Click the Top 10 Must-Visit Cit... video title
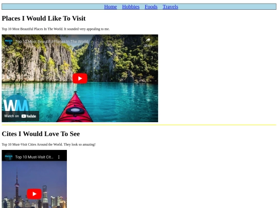Screen dimensions: 278x208 tap(34, 157)
